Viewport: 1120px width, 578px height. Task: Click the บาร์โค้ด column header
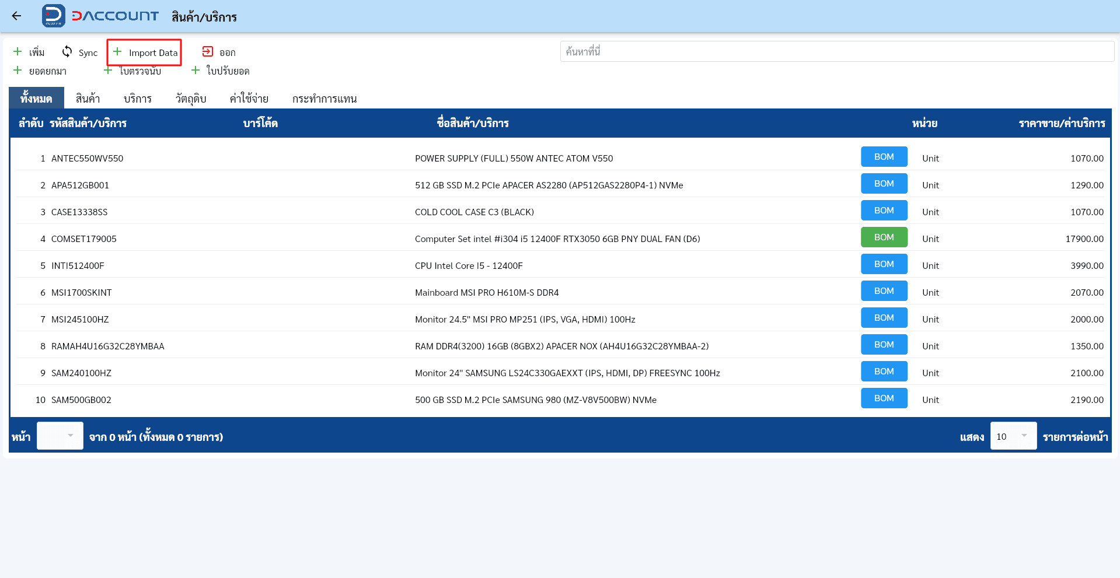point(260,123)
